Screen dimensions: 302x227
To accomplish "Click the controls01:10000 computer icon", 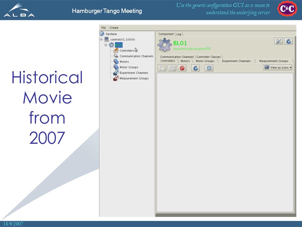I will [107, 39].
